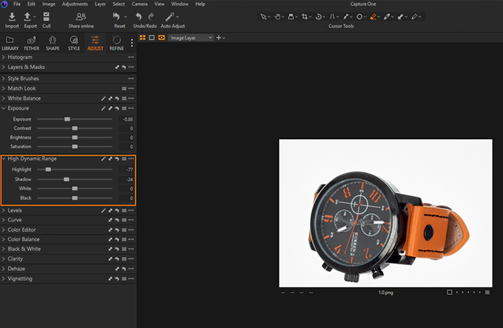Click the Highlight slider handle
The image size is (503, 328).
[48, 169]
